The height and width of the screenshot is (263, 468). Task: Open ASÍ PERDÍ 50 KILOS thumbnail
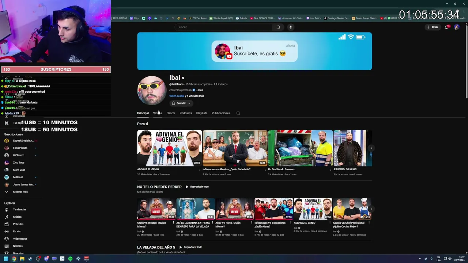point(352,148)
